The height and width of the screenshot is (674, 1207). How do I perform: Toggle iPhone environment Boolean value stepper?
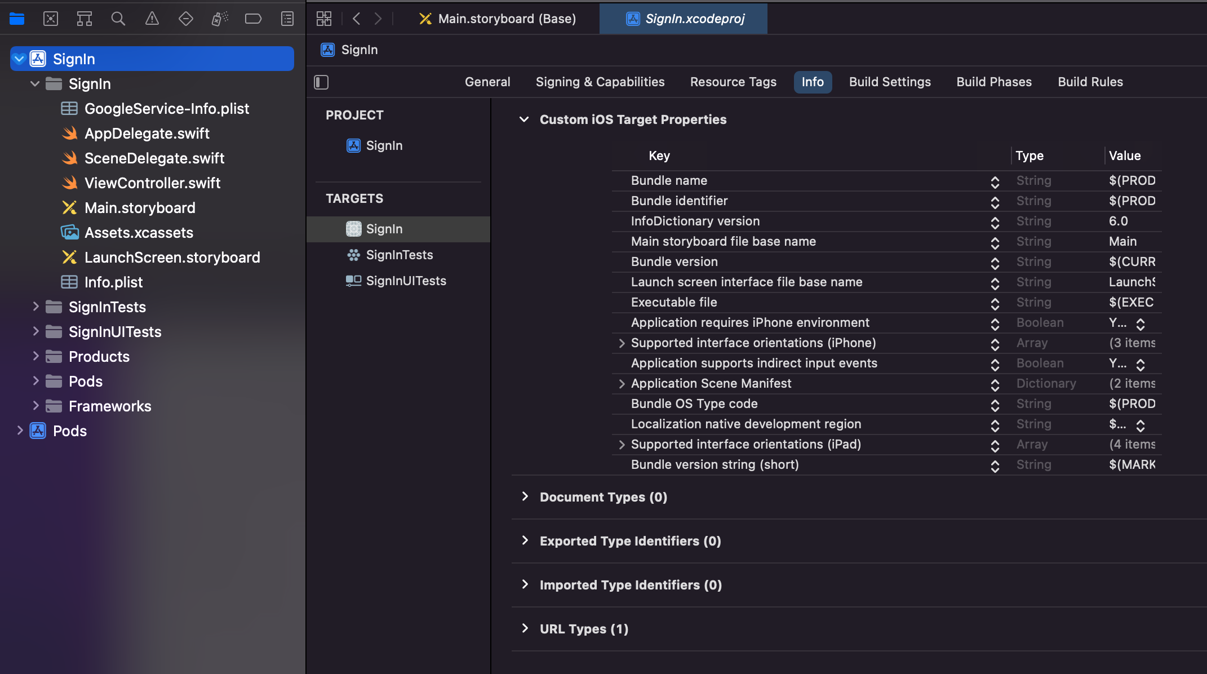click(x=1141, y=323)
